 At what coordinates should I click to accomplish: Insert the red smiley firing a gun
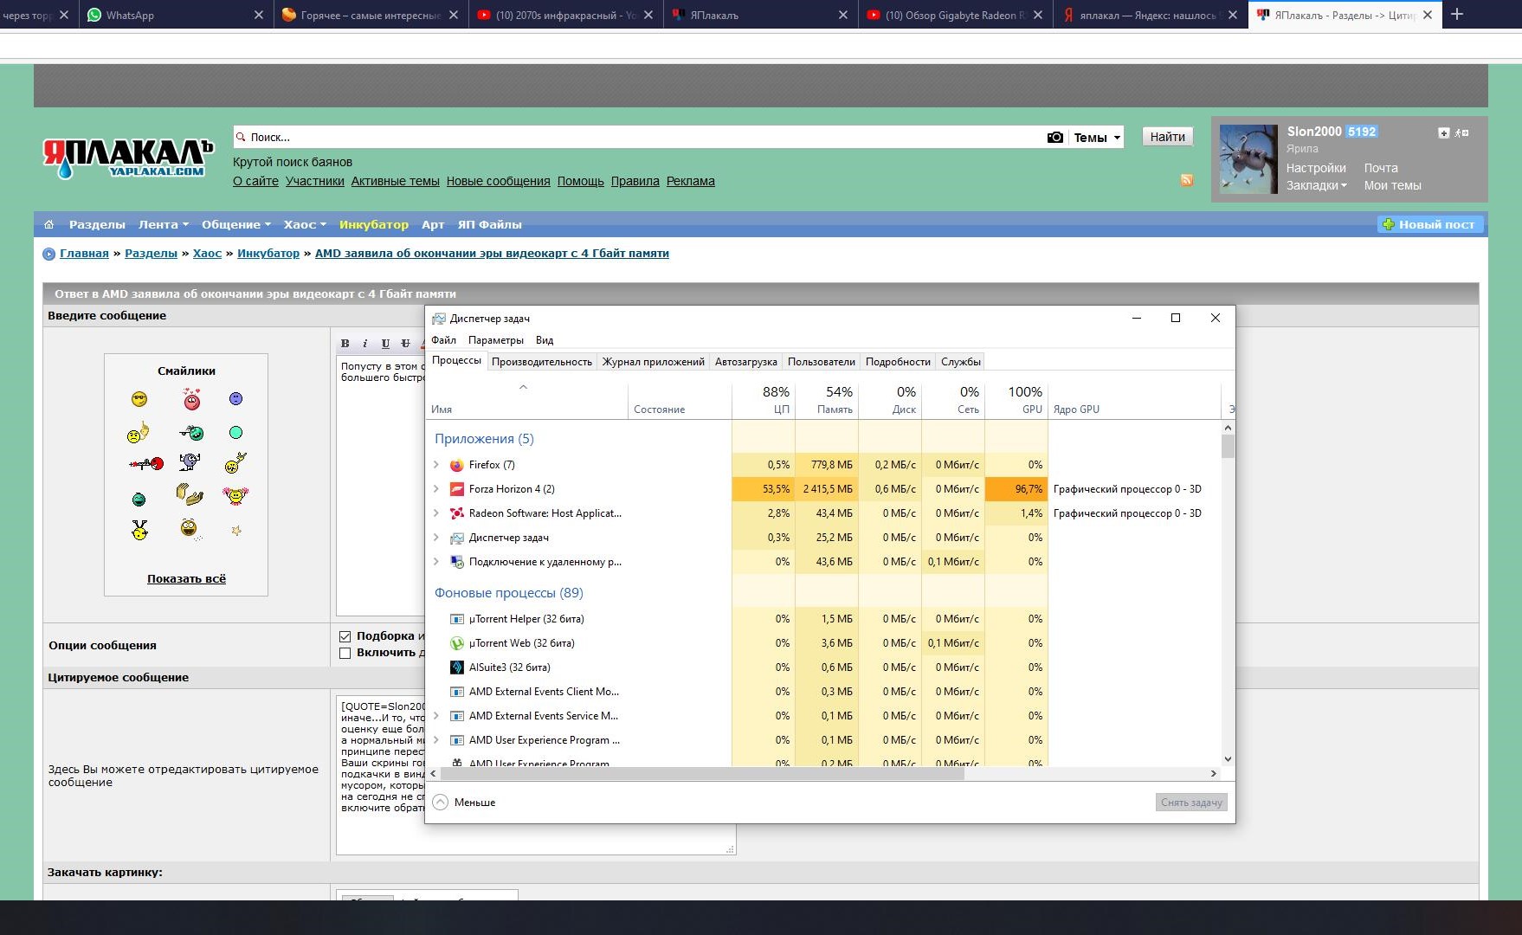pyautogui.click(x=146, y=464)
